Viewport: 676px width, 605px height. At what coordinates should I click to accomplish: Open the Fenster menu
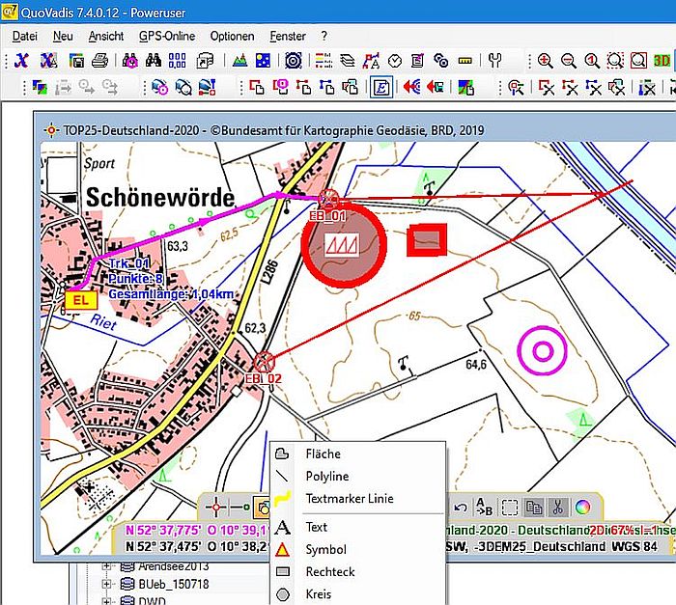pos(288,37)
